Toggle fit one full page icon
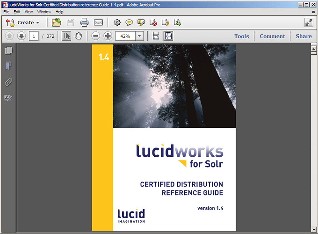318x234 pixels. (x=168, y=36)
